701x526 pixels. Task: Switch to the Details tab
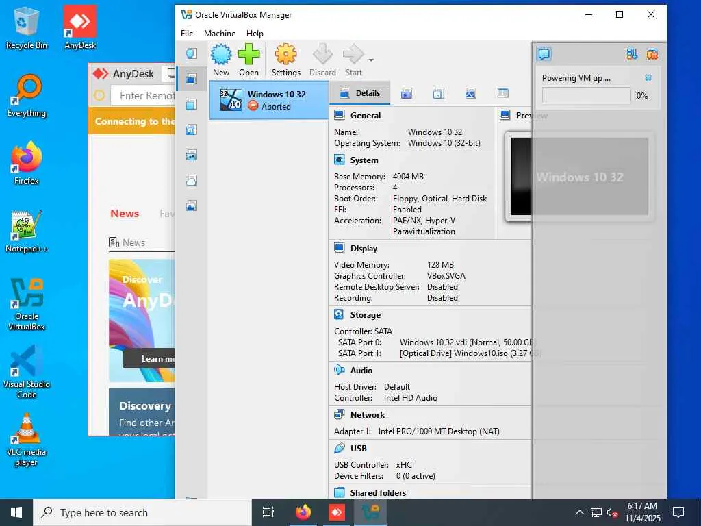click(359, 93)
